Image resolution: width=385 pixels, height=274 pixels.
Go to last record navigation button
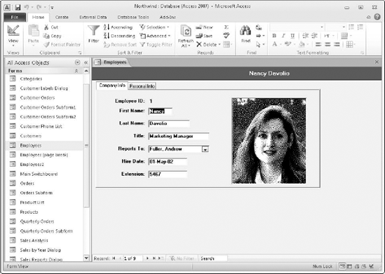(x=154, y=259)
